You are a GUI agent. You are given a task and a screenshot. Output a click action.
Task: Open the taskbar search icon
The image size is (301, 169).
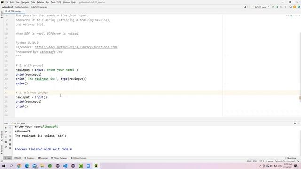pyautogui.click(x=11, y=166)
